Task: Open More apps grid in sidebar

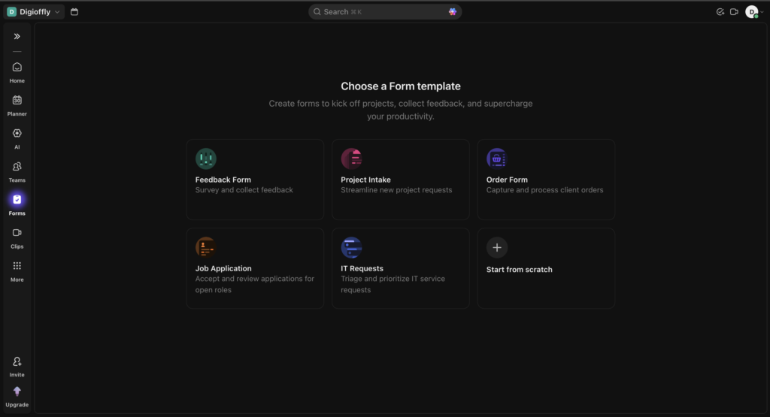Action: pos(17,271)
